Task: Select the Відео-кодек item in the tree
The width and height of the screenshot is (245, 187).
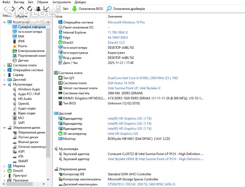Action: [27, 113]
